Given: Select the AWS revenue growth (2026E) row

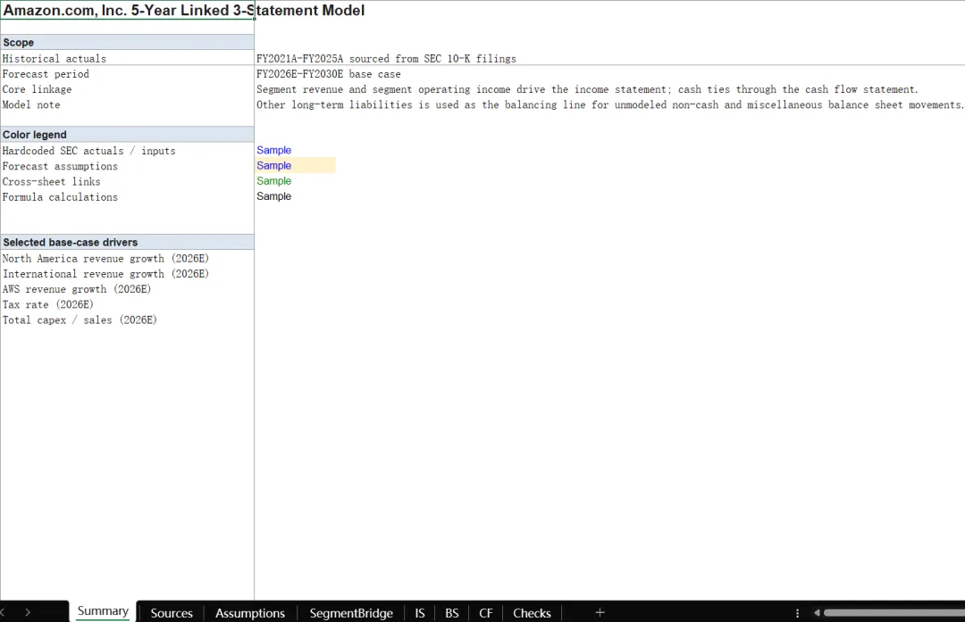Looking at the screenshot, I should click(x=128, y=289).
